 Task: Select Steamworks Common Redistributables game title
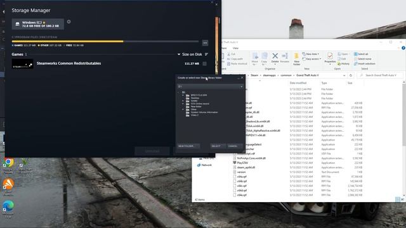[69, 63]
